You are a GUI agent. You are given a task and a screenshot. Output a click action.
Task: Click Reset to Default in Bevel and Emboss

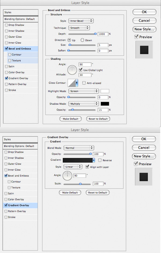[x=98, y=119]
